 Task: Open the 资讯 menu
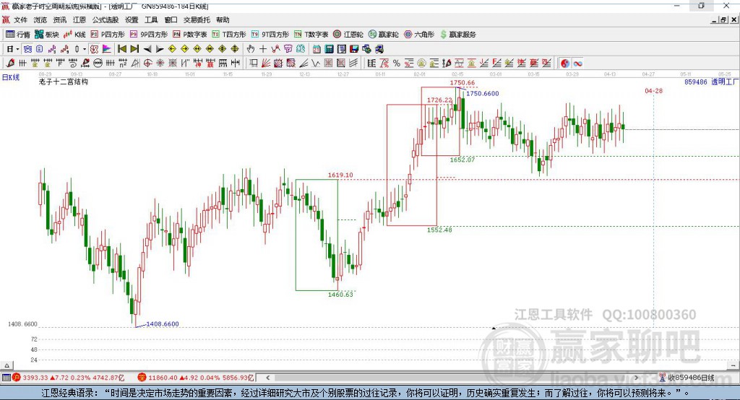(60, 19)
